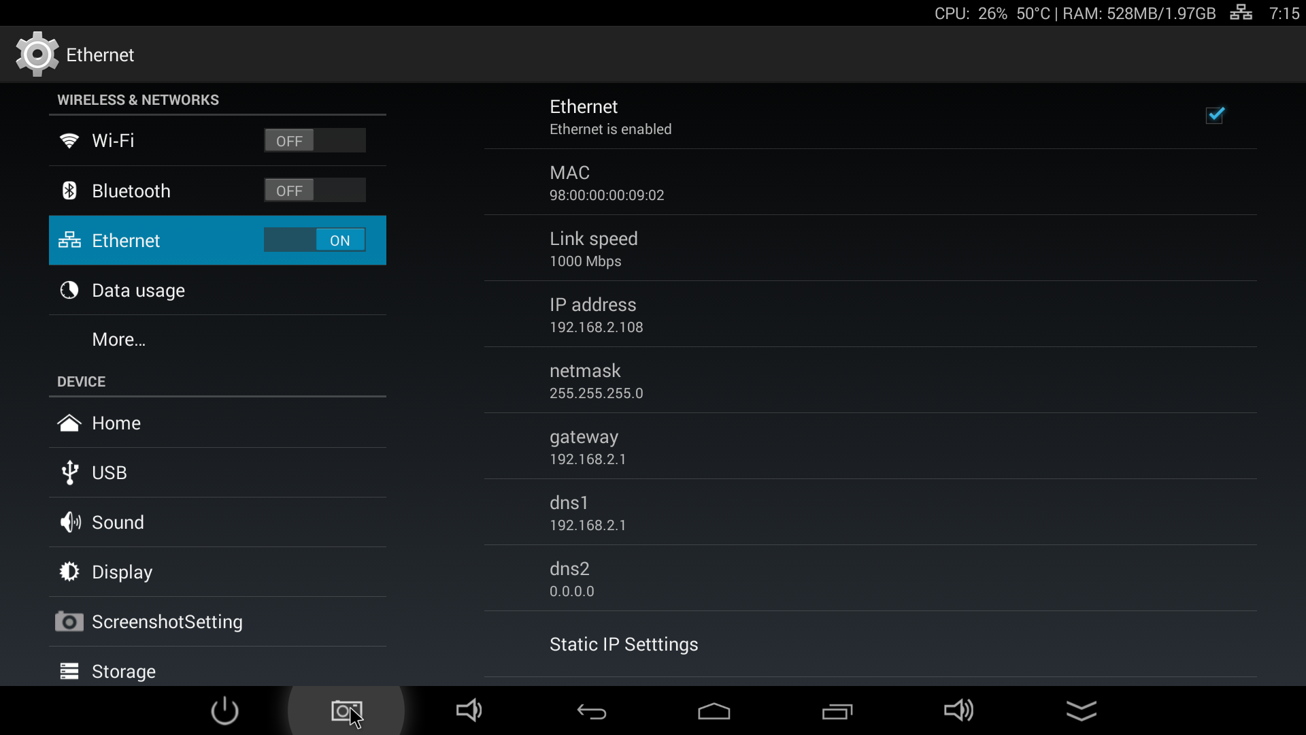Screen dimensions: 1306x735
Task: Raise volume with the right speaker icon
Action: pos(959,710)
